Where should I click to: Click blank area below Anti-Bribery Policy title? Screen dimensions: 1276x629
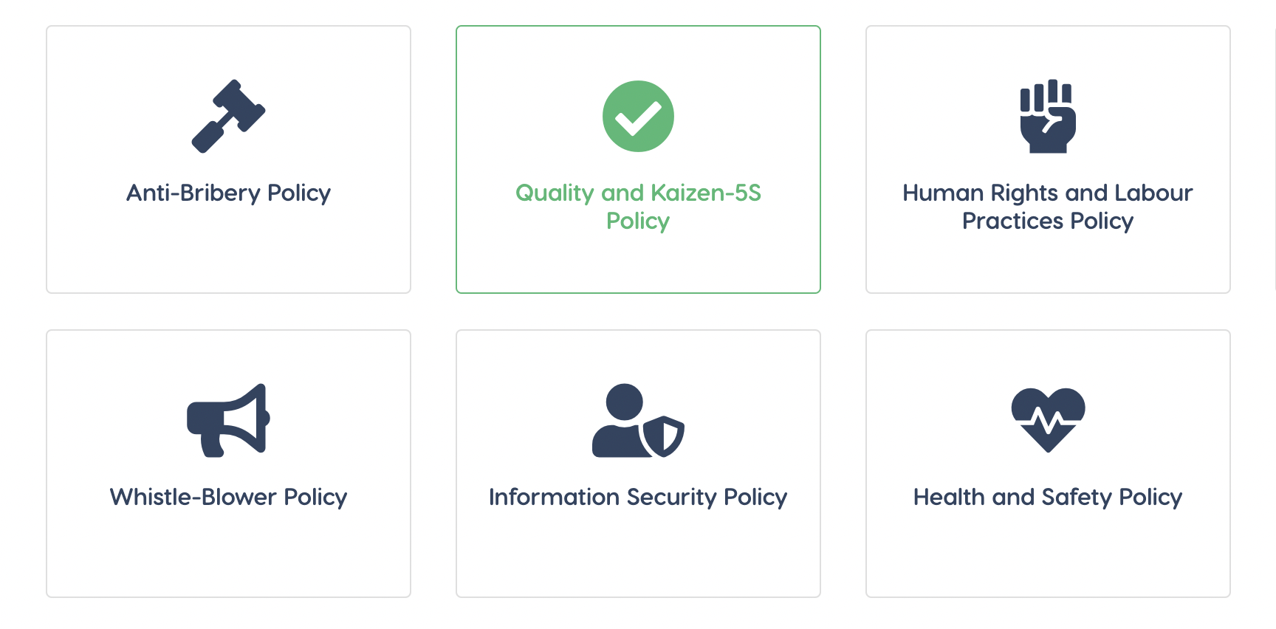pos(228,251)
